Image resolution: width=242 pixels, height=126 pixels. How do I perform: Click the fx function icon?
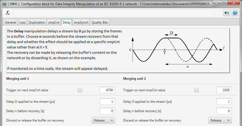click(8, 13)
